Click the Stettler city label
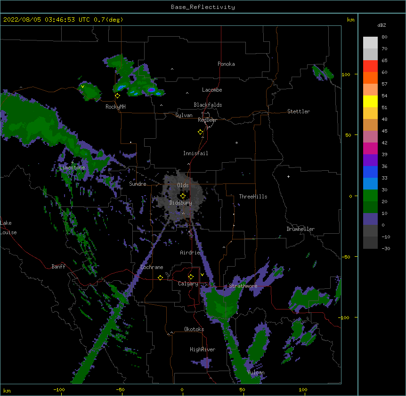The width and height of the screenshot is (406, 396). click(298, 111)
